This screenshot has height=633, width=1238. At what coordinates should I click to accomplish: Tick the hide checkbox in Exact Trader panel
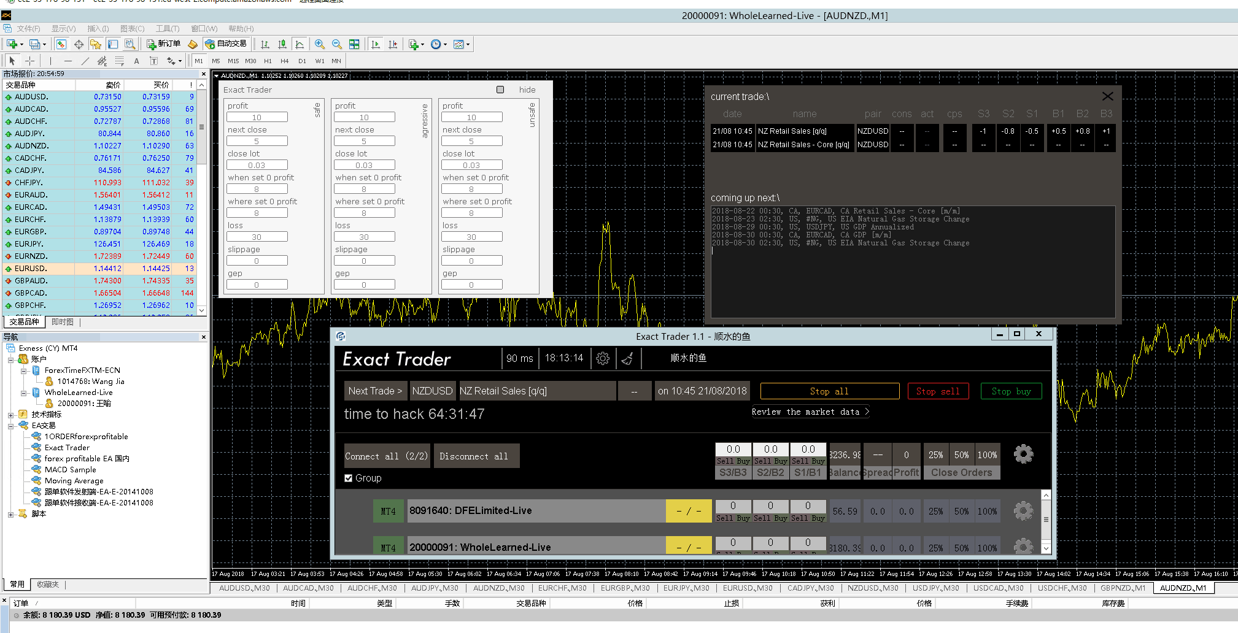[500, 90]
